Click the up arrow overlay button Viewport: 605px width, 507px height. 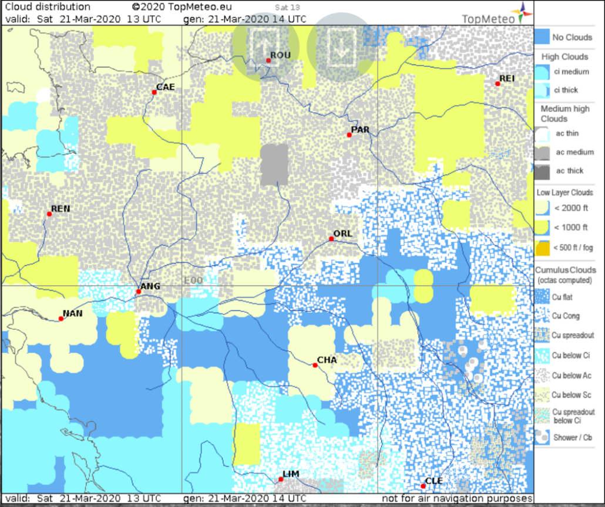265,47
